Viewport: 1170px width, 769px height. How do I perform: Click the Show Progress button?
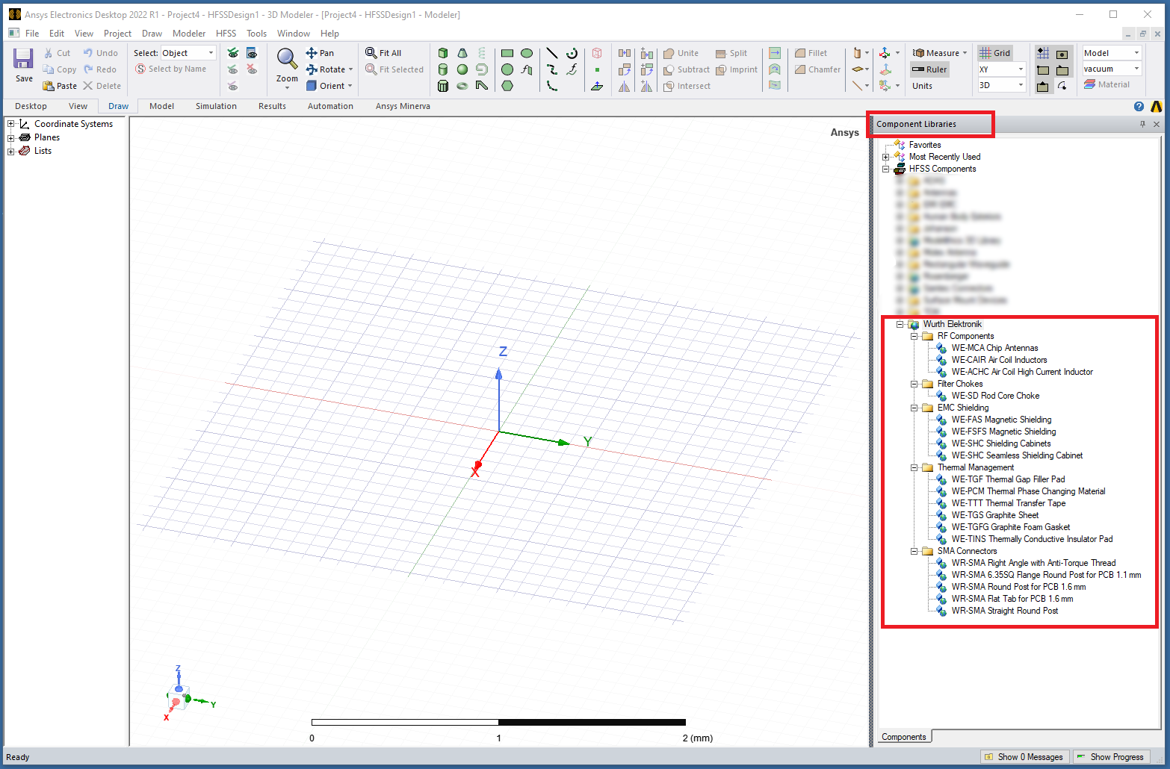click(x=1111, y=756)
